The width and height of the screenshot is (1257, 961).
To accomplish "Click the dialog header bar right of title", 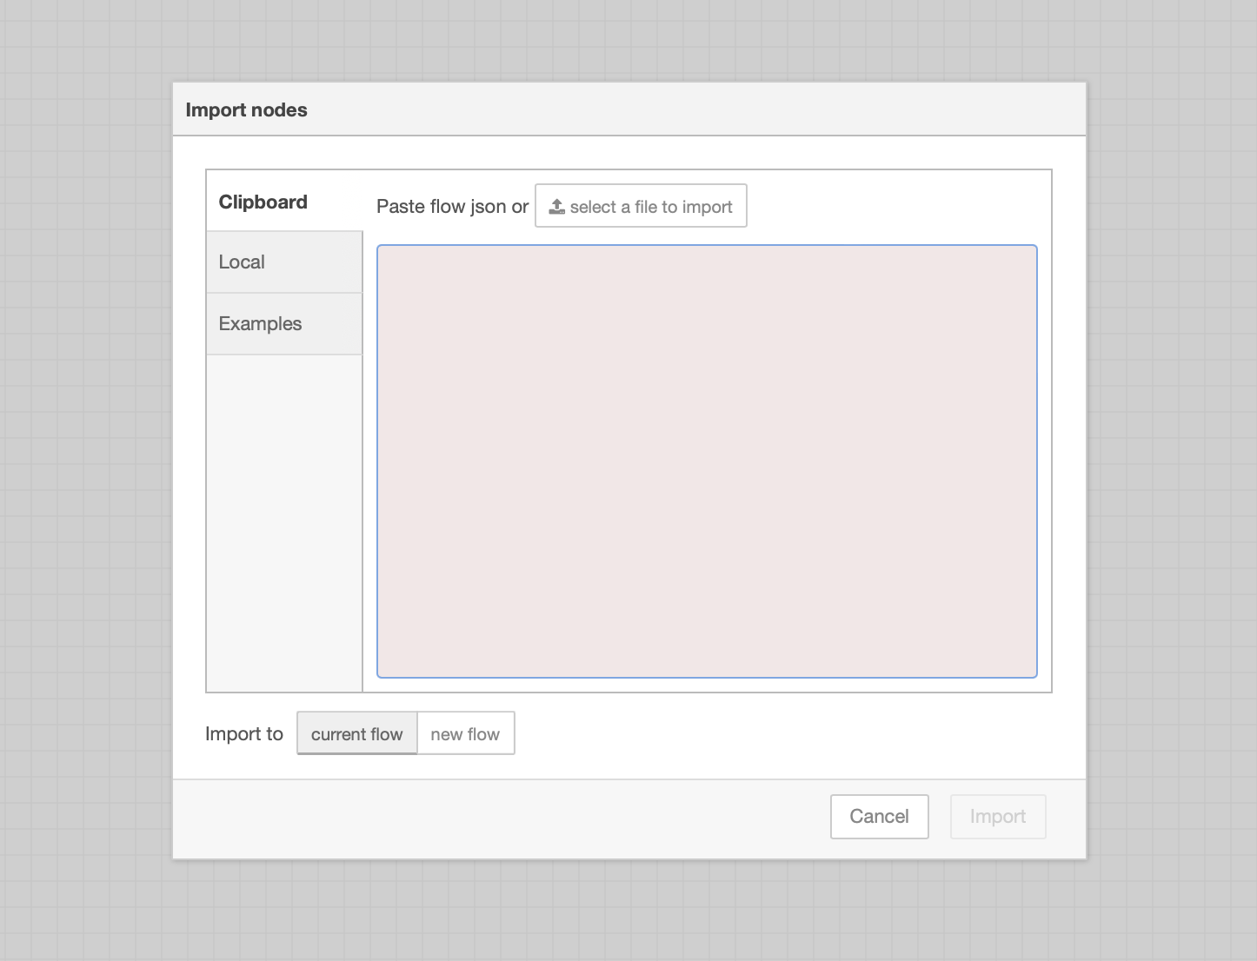I will (x=695, y=110).
